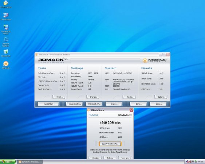205x164 pixels.
Task: Click the Filtering value 'Optimal'
Action: pos(91,79)
